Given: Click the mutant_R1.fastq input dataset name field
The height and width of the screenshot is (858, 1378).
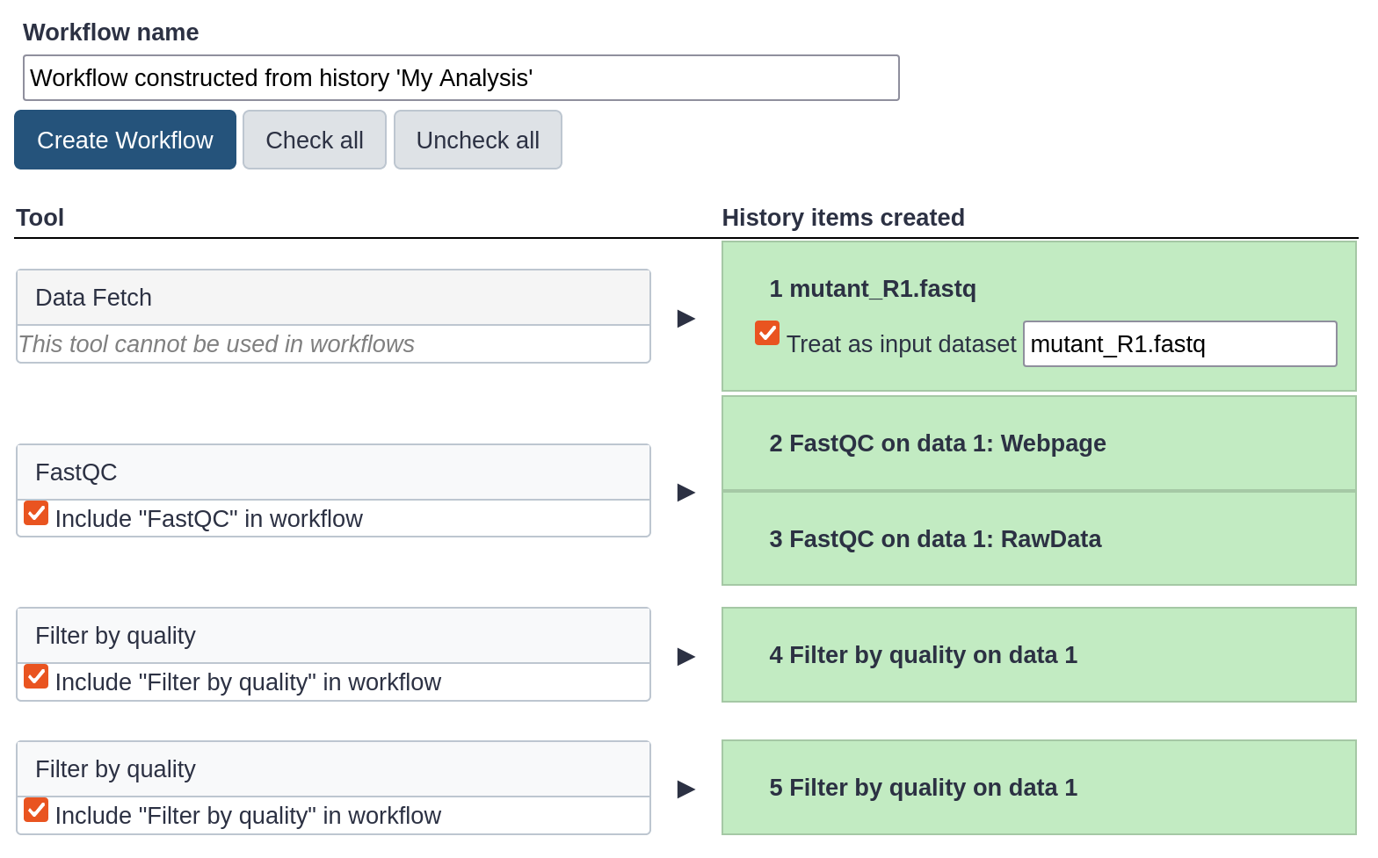Looking at the screenshot, I should (x=1179, y=344).
